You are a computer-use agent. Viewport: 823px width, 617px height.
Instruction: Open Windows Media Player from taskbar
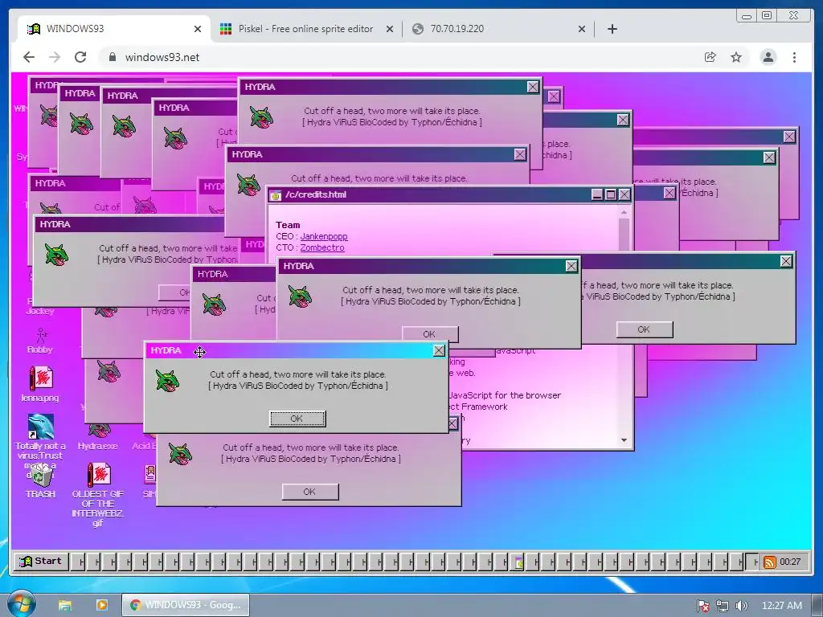pyautogui.click(x=102, y=605)
